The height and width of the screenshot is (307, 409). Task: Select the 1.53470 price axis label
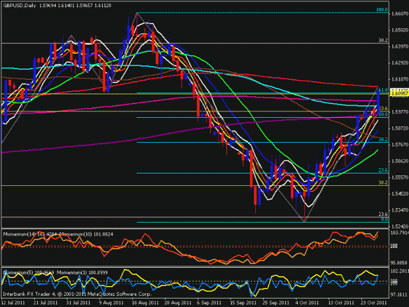point(400,210)
